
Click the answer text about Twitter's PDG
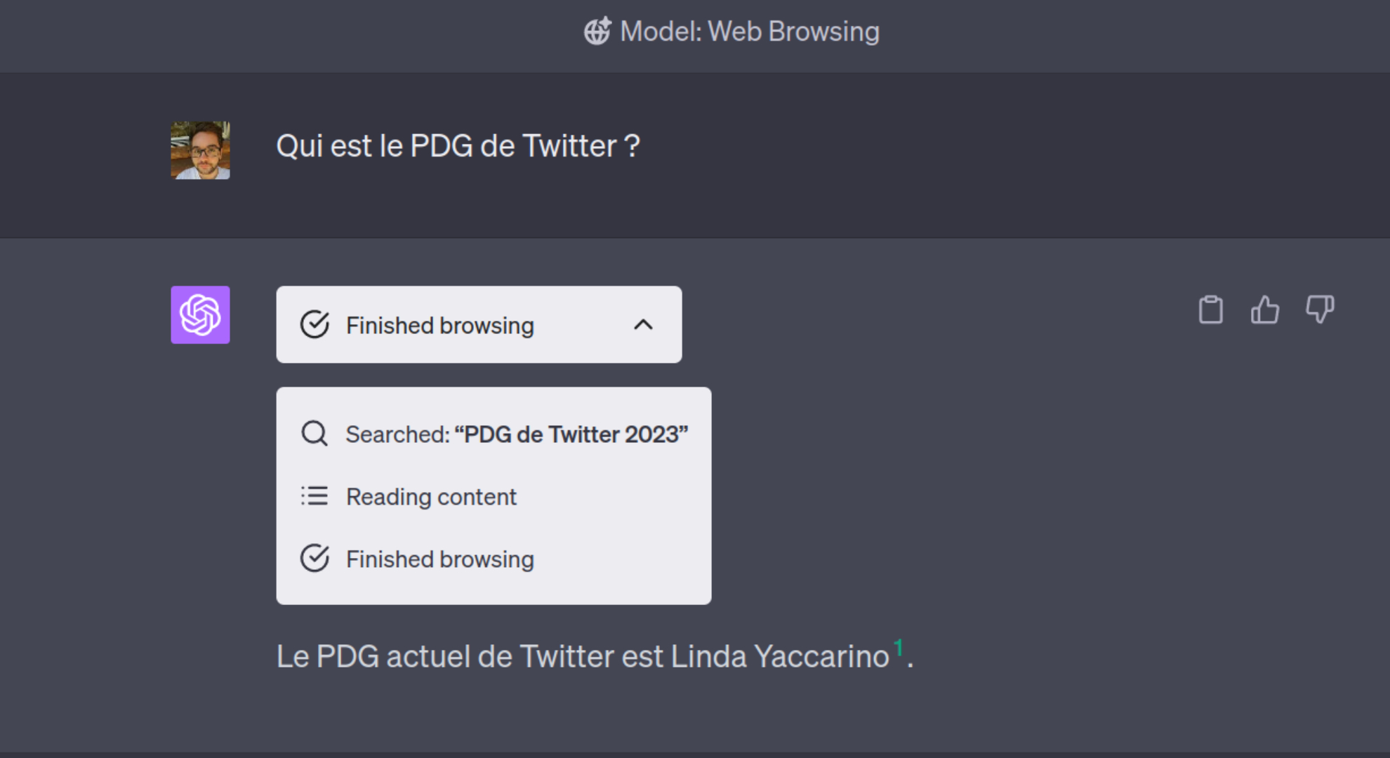coord(595,656)
